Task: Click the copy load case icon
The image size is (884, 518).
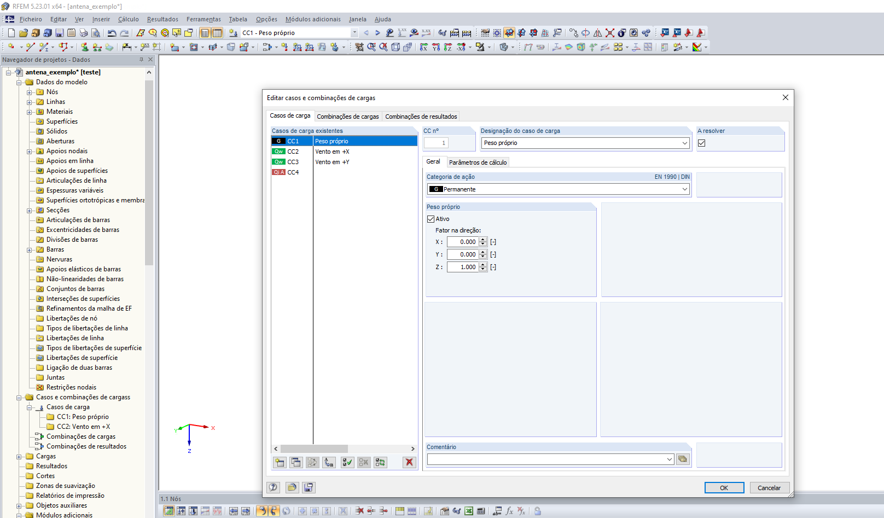Action: coord(296,462)
